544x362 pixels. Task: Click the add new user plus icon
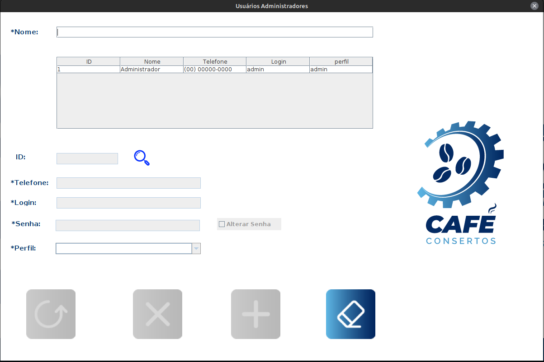coord(255,314)
